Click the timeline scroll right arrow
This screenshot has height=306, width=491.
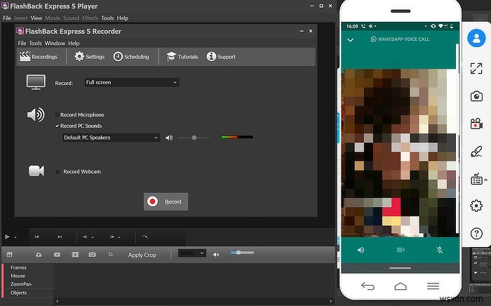[331, 301]
